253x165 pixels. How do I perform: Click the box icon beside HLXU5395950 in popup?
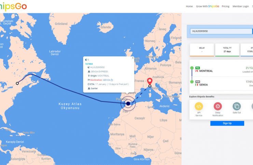point(88,67)
